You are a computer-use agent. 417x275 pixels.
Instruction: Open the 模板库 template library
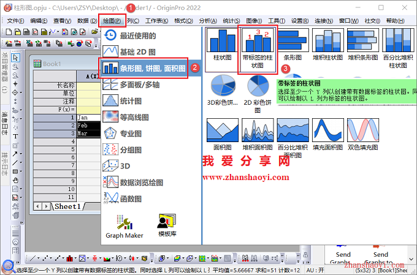[x=167, y=225]
